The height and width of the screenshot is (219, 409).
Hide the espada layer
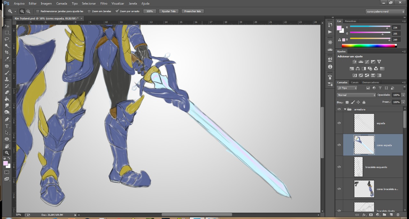339,123
